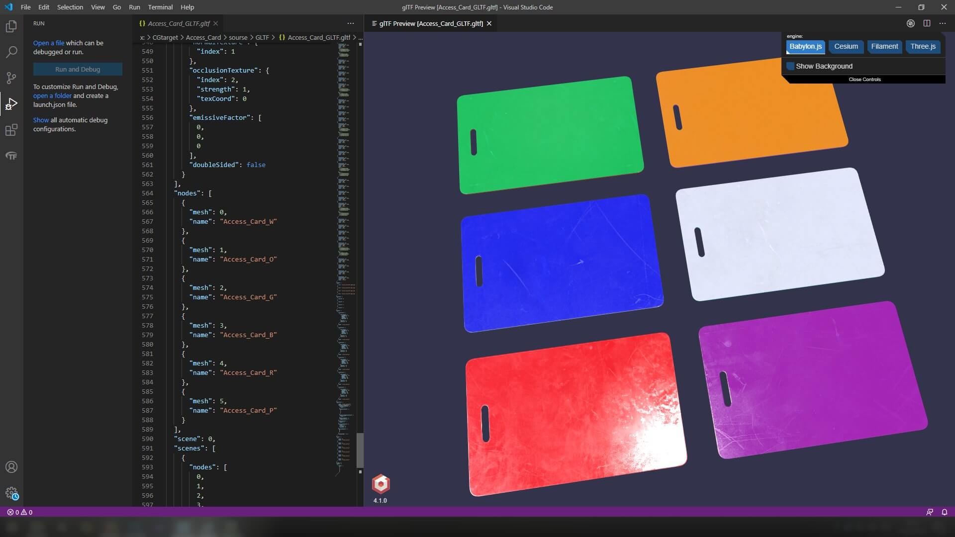This screenshot has width=955, height=537.
Task: Click the Babylon.js logo in preview
Action: 381,484
